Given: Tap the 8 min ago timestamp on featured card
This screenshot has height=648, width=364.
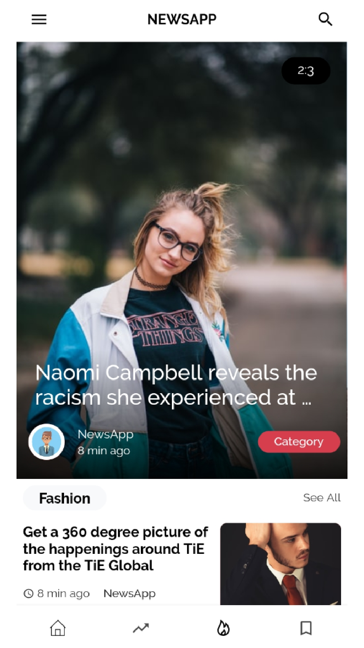Looking at the screenshot, I should 104,451.
